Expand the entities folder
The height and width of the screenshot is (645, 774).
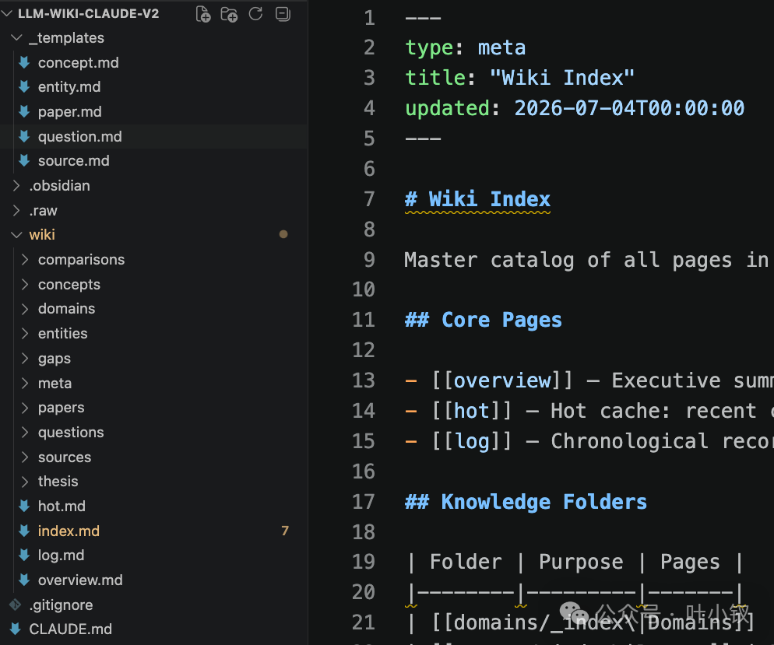25,333
